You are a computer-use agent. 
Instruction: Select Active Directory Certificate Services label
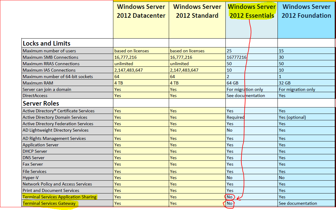[59, 111]
